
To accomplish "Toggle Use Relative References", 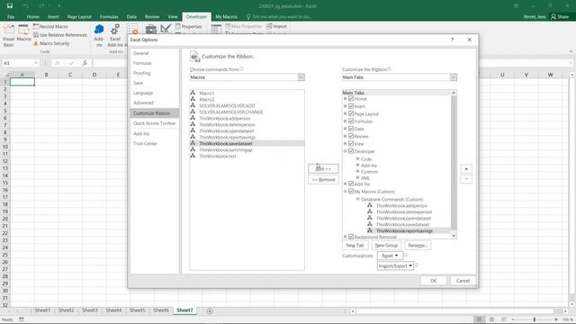I will (x=60, y=35).
